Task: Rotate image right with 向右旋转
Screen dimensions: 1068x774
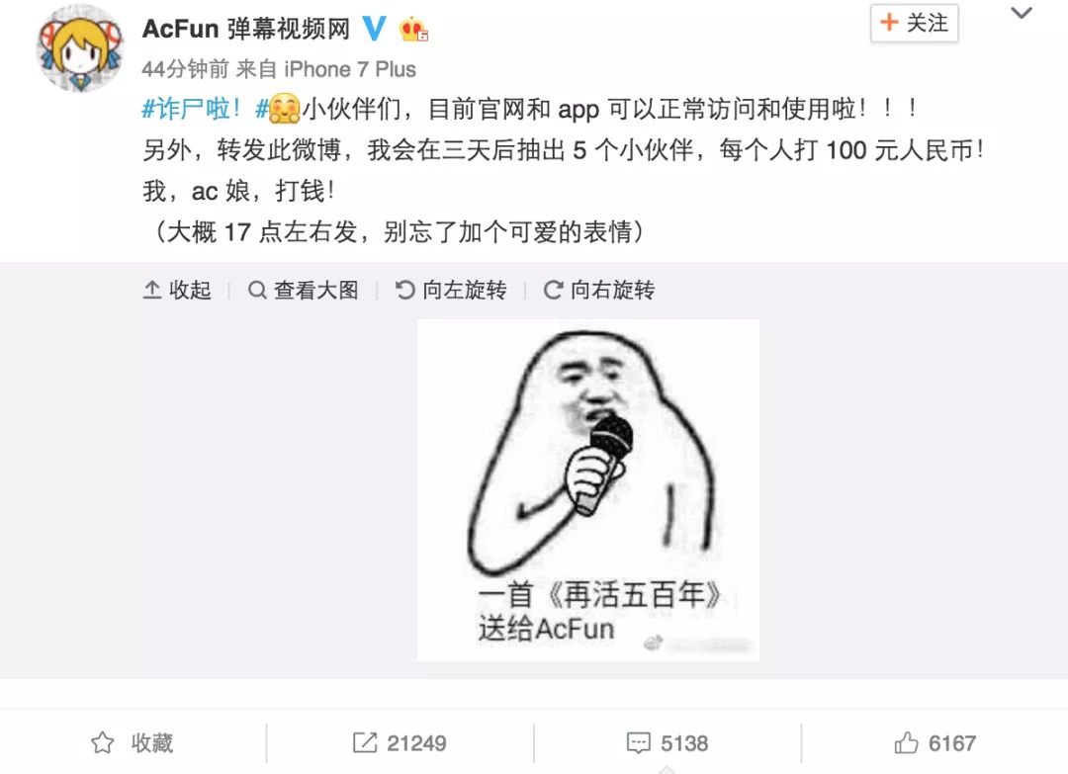Action: [x=598, y=290]
